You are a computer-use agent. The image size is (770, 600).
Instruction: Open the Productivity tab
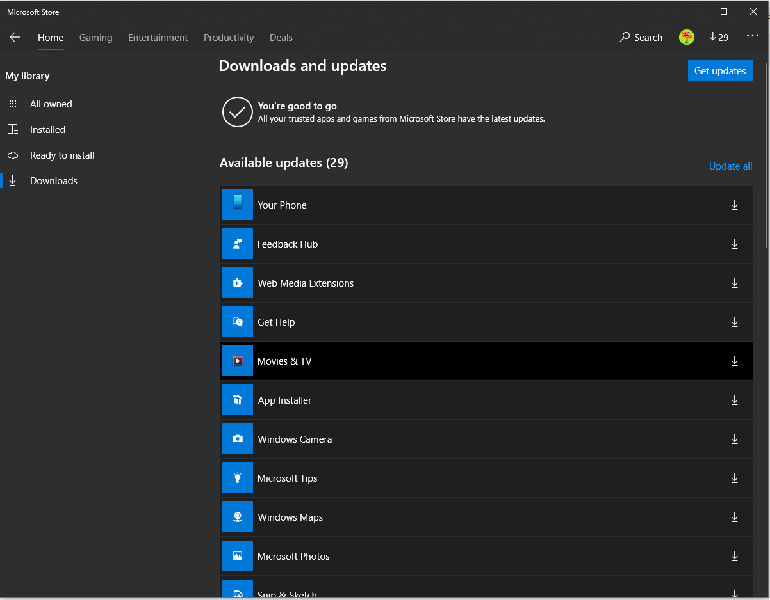tap(229, 38)
